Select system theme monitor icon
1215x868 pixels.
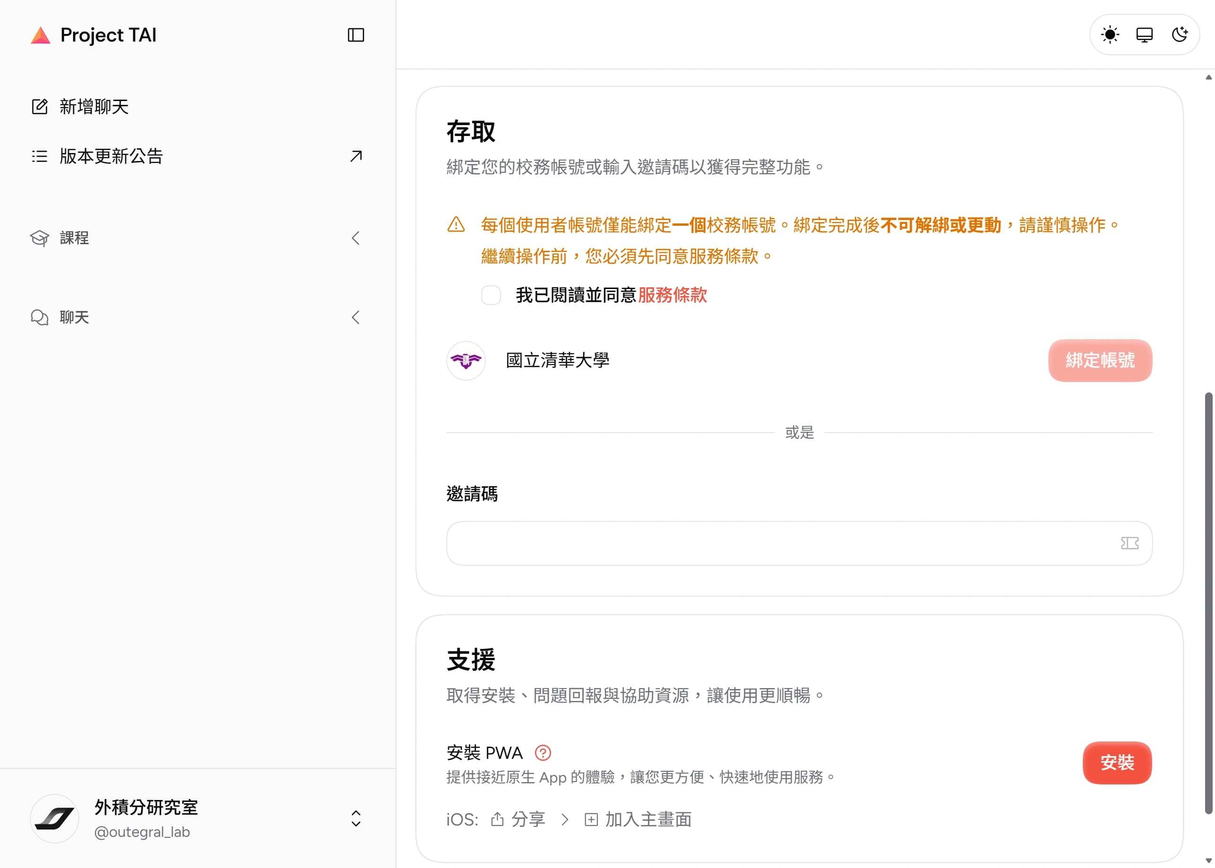point(1145,35)
